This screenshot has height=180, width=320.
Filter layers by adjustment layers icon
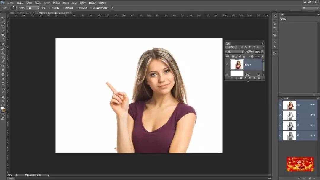click(x=246, y=47)
